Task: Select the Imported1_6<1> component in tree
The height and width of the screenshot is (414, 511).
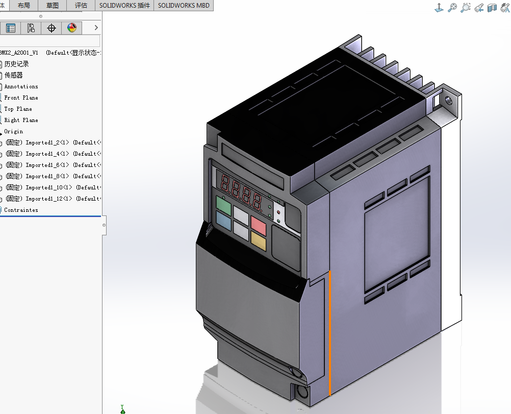Action: pos(47,165)
